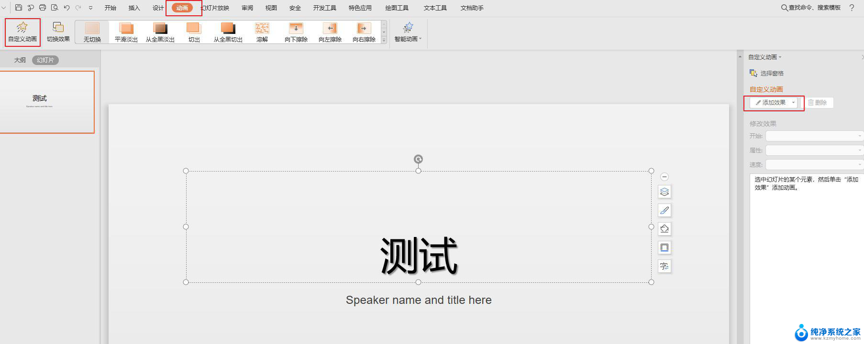This screenshot has width=864, height=344.
Task: Select the 无切换 (no transition) option
Action: (x=92, y=32)
